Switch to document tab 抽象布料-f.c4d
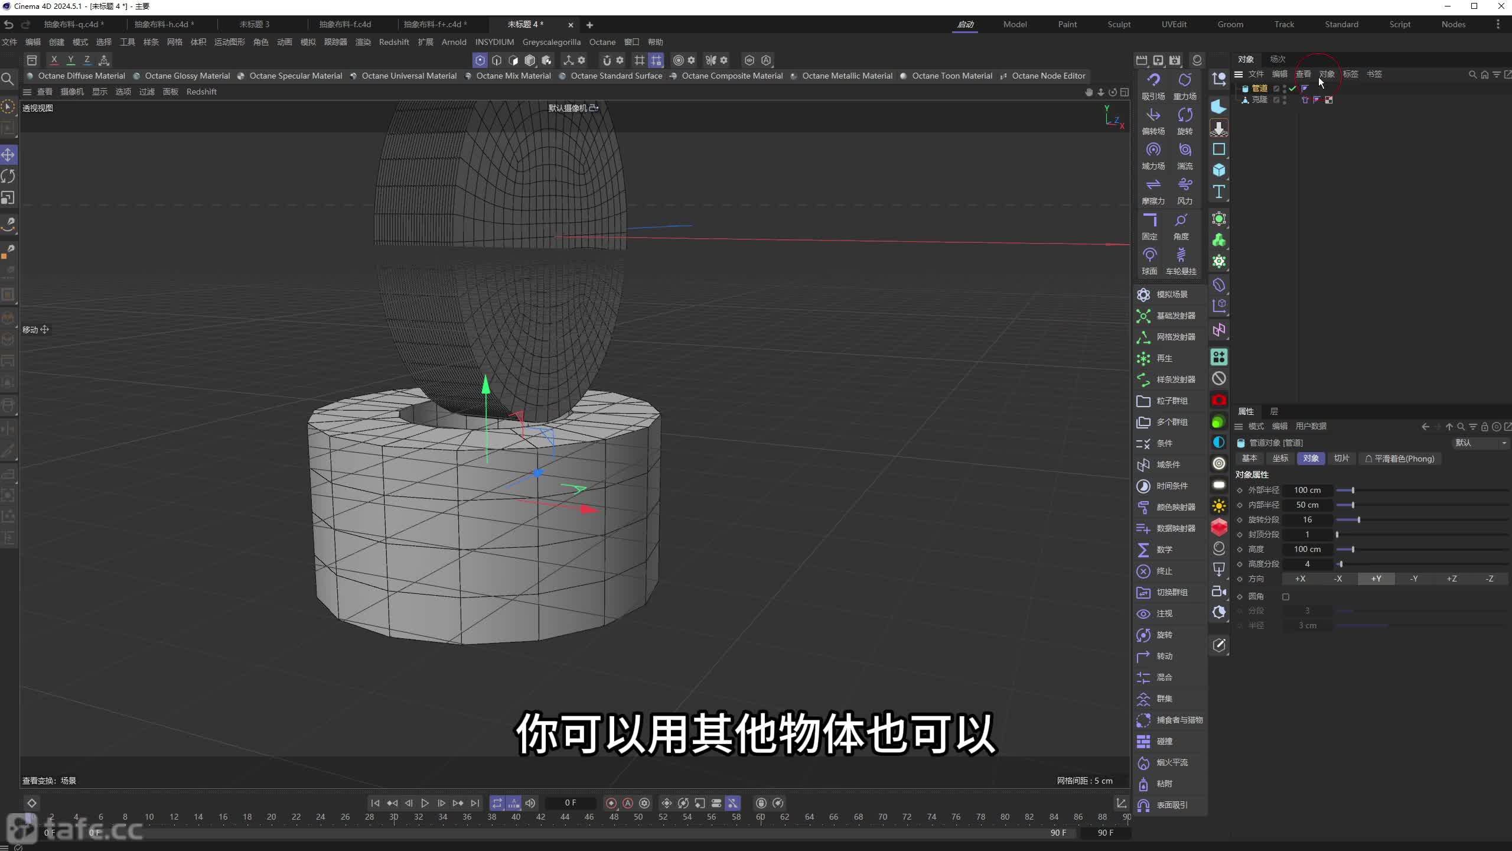Image resolution: width=1512 pixels, height=851 pixels. click(x=345, y=24)
